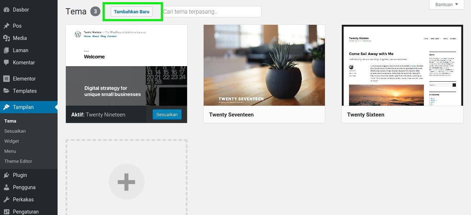This screenshot has width=471, height=215.
Task: Click the Elementor icon in sidebar
Action: (x=6, y=79)
